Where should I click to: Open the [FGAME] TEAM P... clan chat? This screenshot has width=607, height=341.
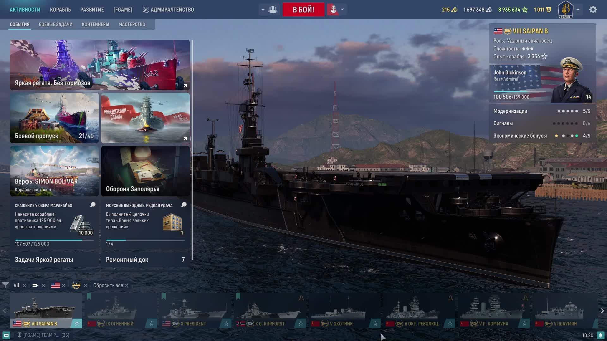click(x=43, y=335)
